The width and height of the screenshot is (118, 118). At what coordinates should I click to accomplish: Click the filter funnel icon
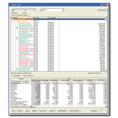41,10
